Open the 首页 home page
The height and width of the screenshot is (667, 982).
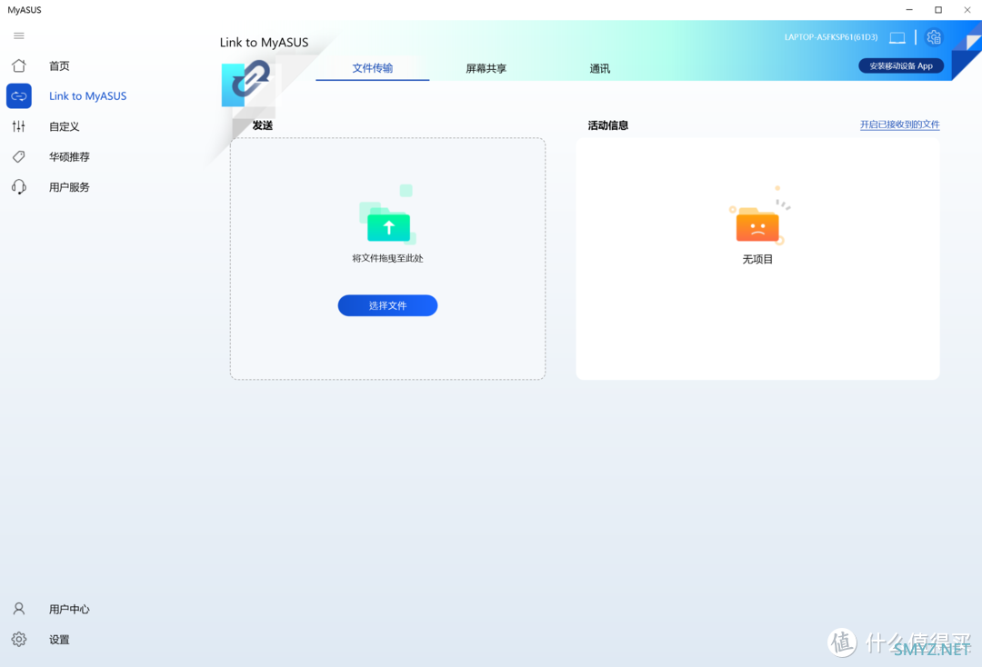point(59,65)
